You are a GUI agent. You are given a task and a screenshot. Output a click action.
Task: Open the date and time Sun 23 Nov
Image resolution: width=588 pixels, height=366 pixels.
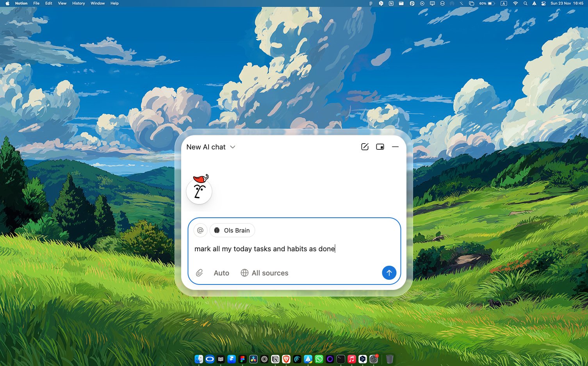click(x=567, y=3)
